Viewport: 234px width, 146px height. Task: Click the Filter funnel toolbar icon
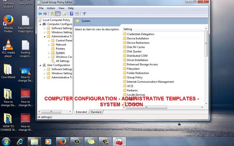point(84,14)
